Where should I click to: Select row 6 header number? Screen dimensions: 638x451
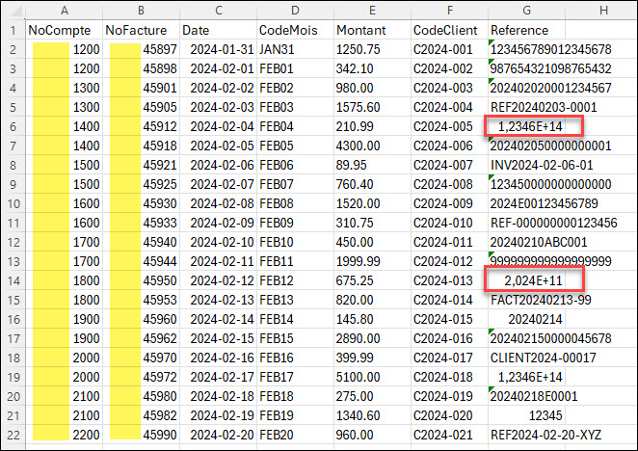click(x=13, y=126)
